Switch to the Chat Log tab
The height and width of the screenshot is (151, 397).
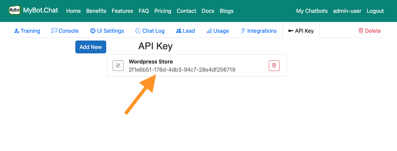click(150, 31)
